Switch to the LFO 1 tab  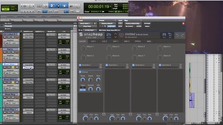(93, 41)
